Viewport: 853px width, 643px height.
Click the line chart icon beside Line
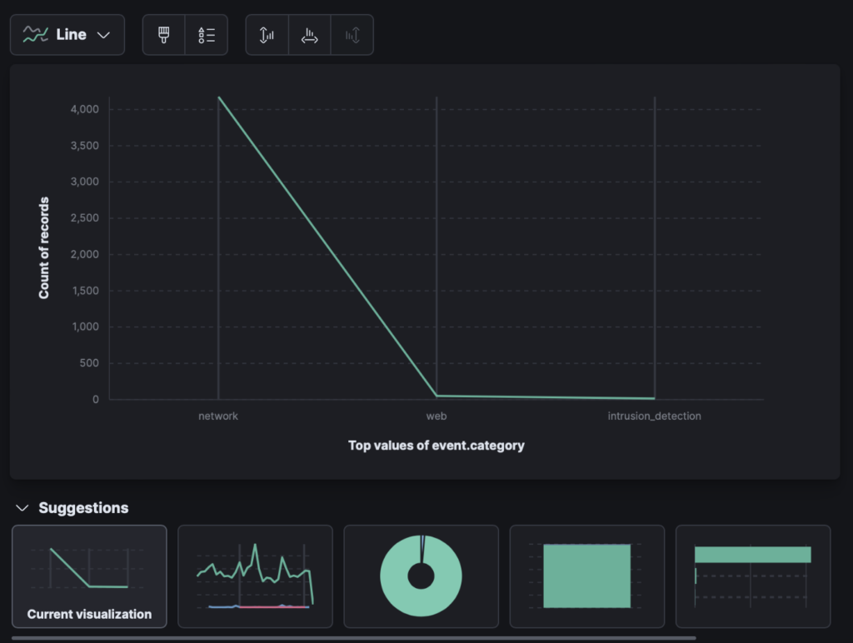(35, 35)
